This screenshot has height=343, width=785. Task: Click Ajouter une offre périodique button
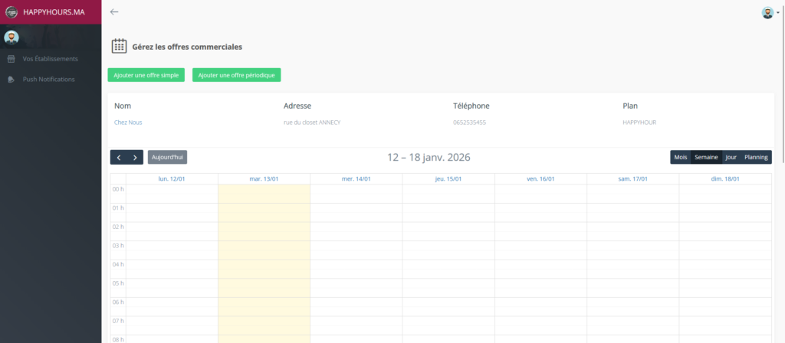(237, 75)
